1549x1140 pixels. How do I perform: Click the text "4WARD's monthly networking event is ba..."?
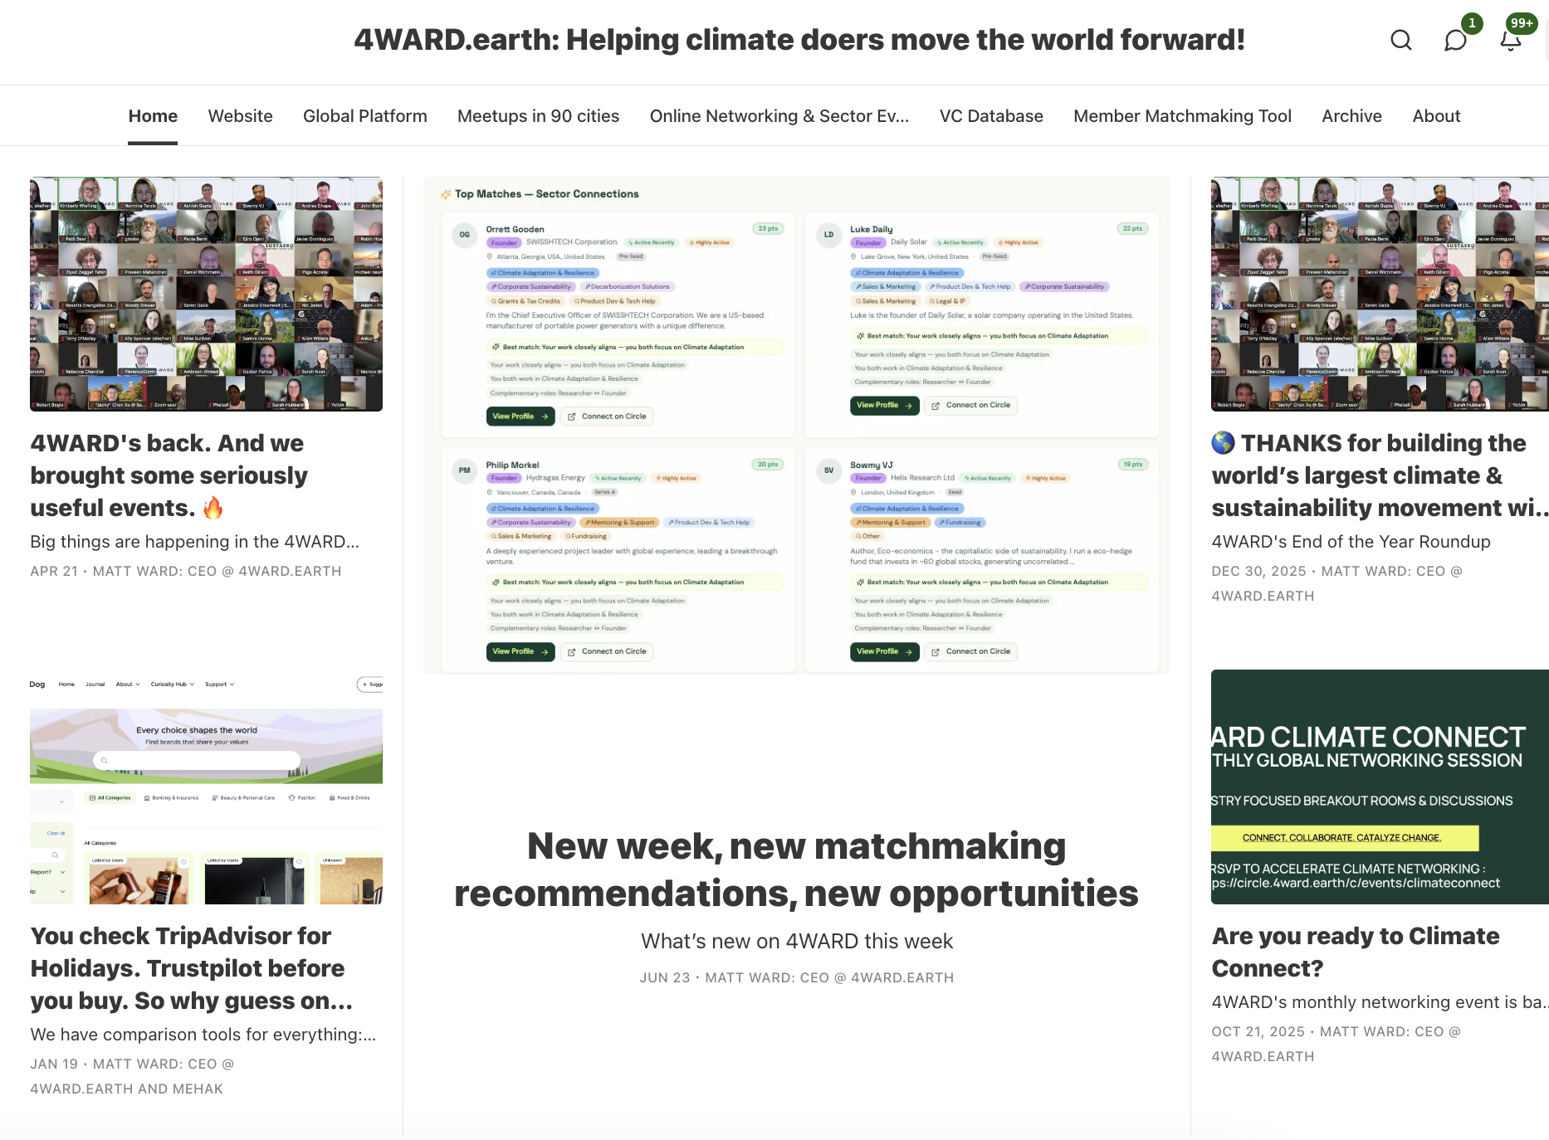tap(1380, 1002)
